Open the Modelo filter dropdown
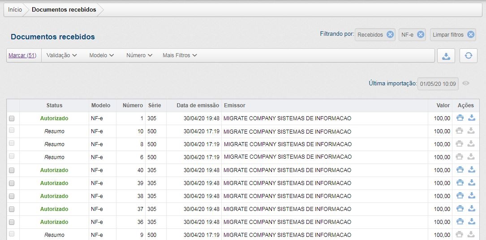 (101, 55)
